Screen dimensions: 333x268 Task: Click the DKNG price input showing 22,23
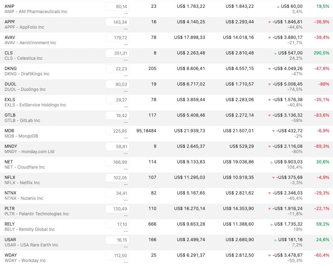coord(117,69)
